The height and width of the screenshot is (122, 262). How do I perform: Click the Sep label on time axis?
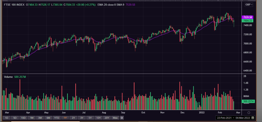123,113
